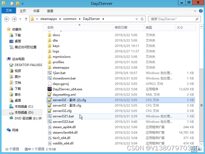Image resolution: width=205 pixels, height=154 pixels.
Task: Open the 主页 ribbon tab
Action: point(23,11)
